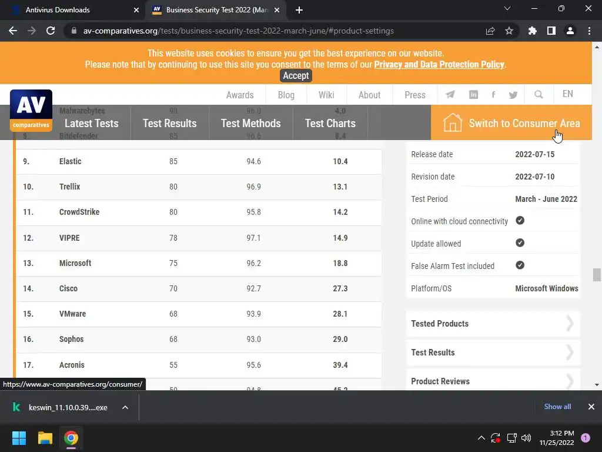
Task: Open the Test Results menu item
Action: point(170,123)
